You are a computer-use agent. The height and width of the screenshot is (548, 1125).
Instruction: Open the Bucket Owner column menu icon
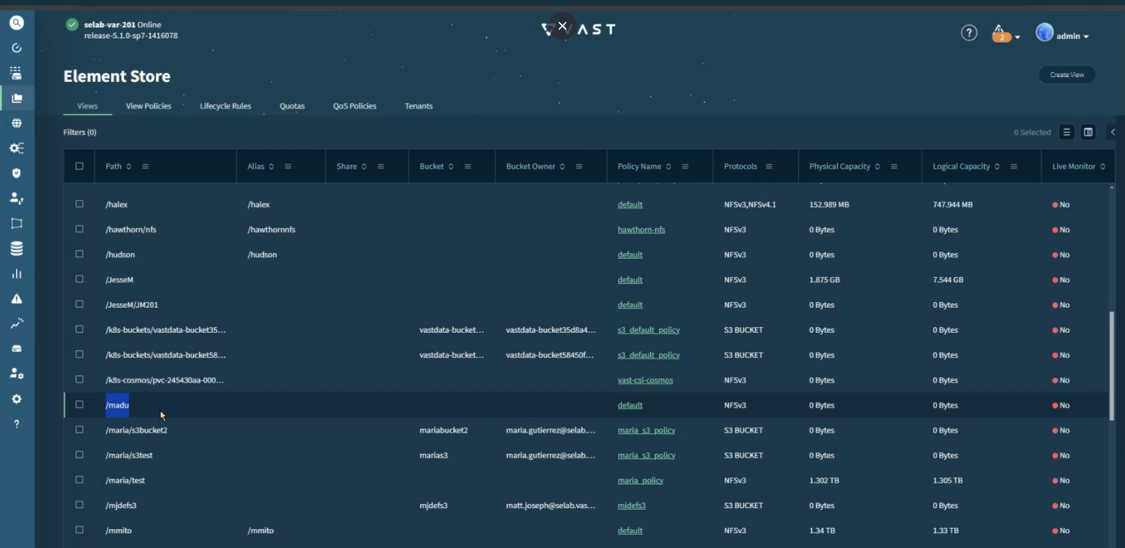click(579, 166)
